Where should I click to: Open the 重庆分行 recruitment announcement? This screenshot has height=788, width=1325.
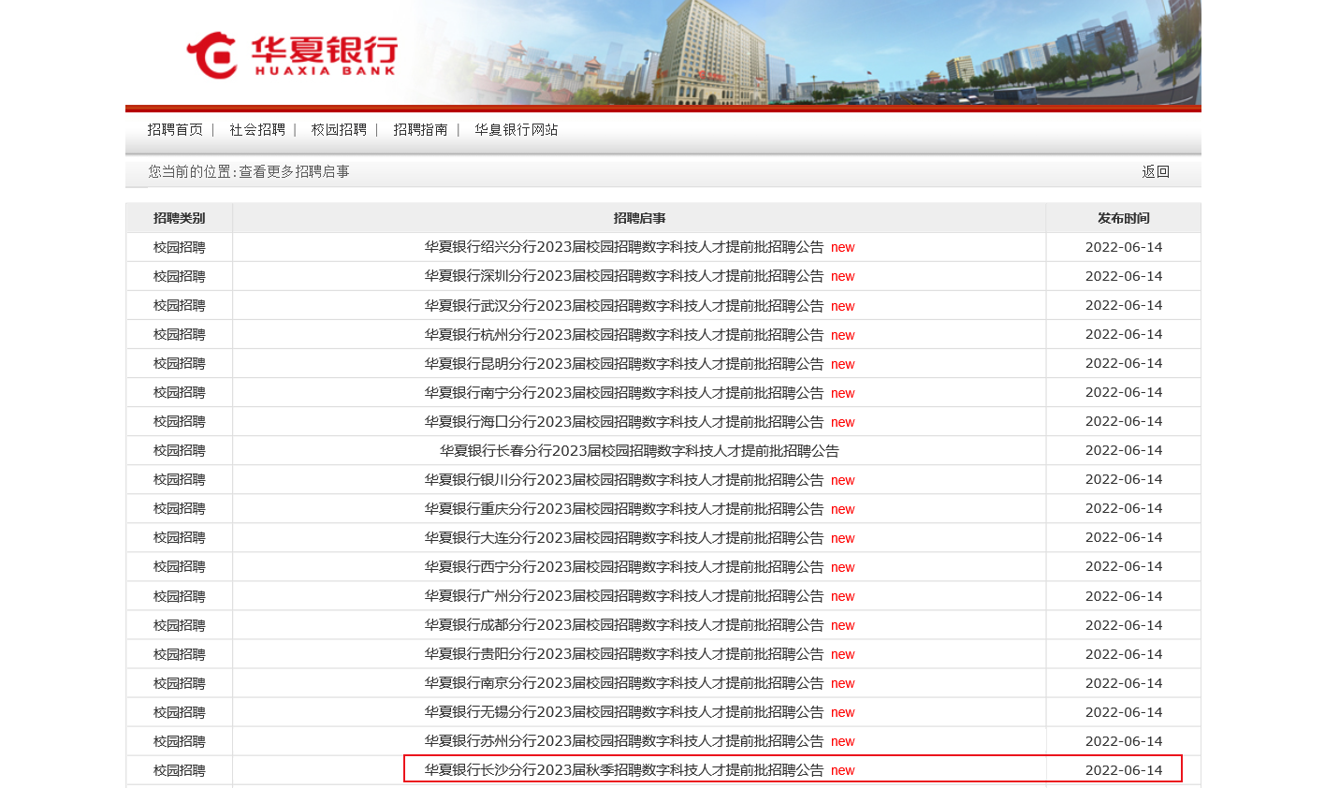click(624, 509)
